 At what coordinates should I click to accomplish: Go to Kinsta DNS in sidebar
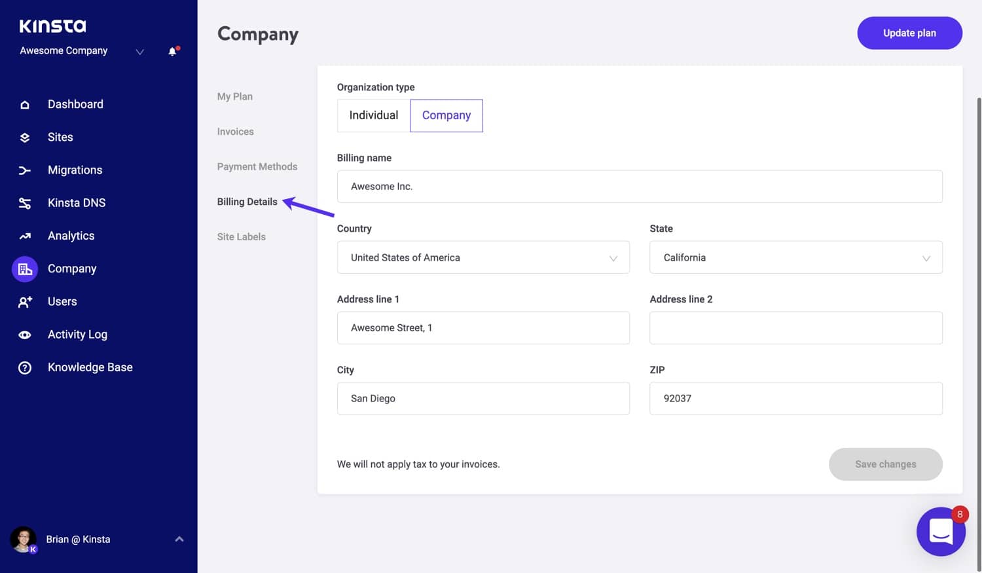coord(77,203)
